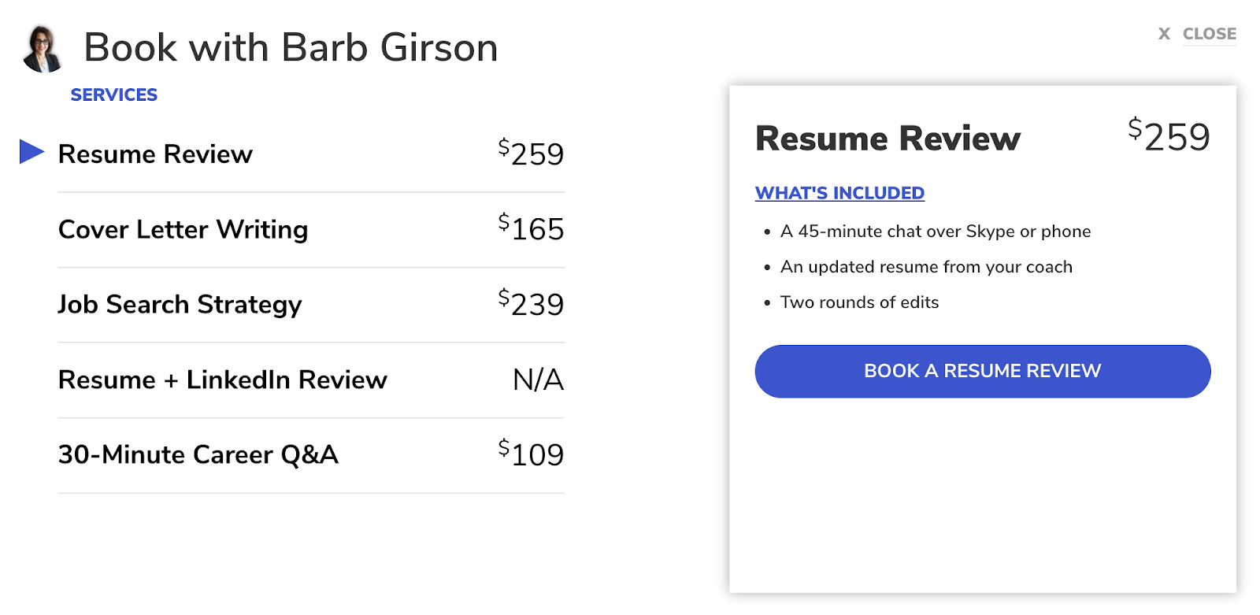This screenshot has height=615, width=1260.
Task: Click the $109 Career Q&A price
Action: point(531,454)
